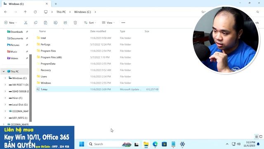Open Settings gear in taskbar
Screen dimensions: 264x149
182,144
